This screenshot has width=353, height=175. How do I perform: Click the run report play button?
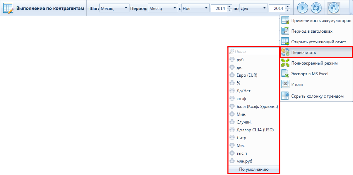coord(303,8)
